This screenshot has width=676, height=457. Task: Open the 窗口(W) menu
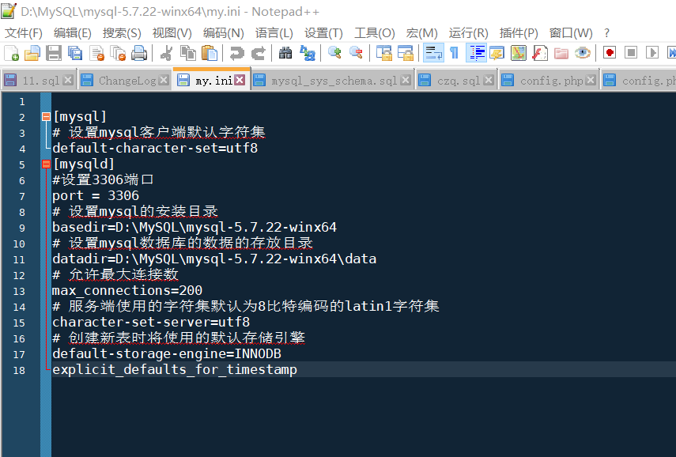pos(571,32)
